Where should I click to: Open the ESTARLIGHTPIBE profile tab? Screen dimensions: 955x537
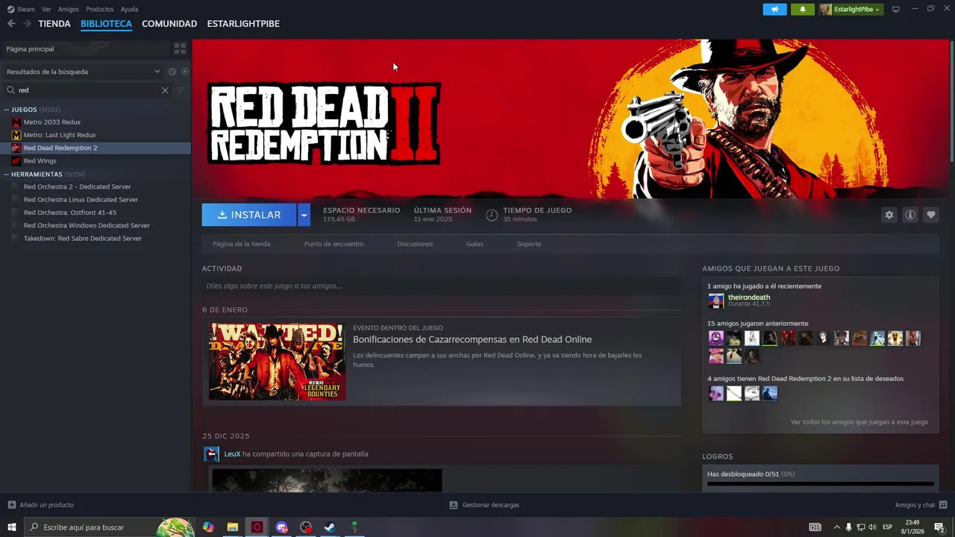[x=243, y=24]
